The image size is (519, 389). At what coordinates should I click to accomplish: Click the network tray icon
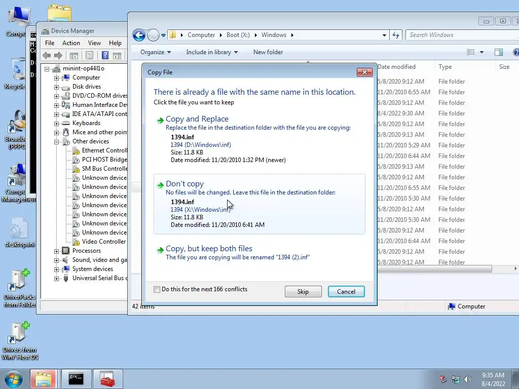pyautogui.click(x=456, y=379)
